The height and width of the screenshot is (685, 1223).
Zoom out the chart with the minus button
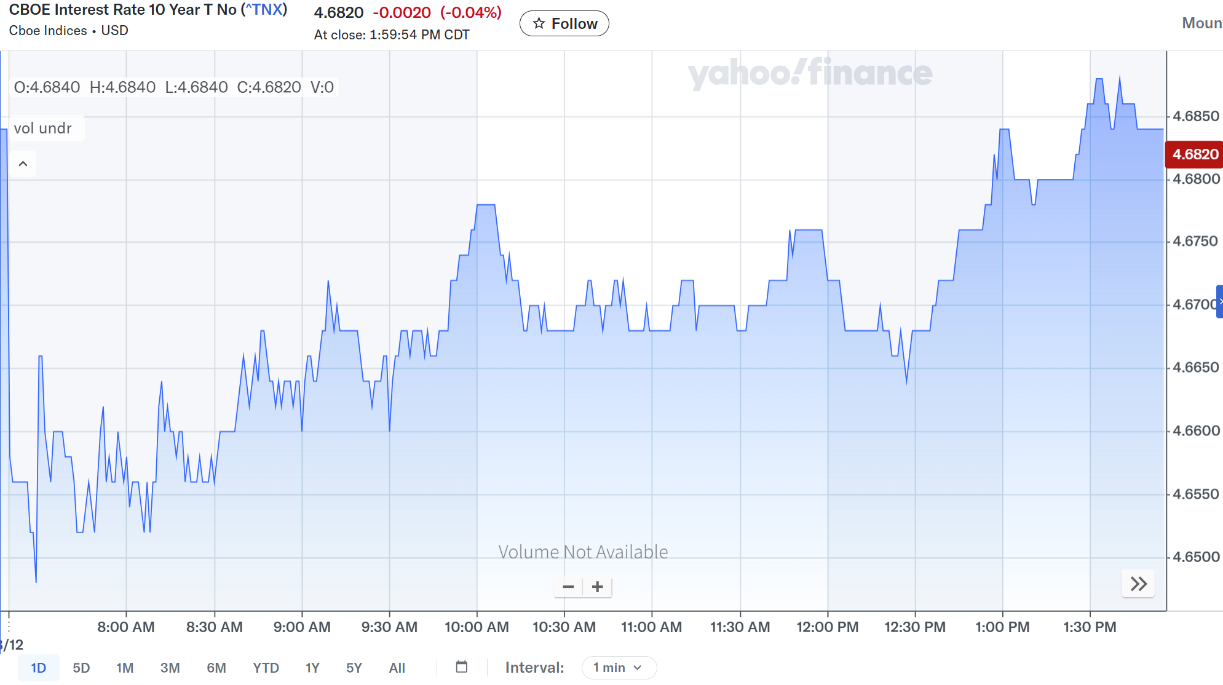click(568, 587)
